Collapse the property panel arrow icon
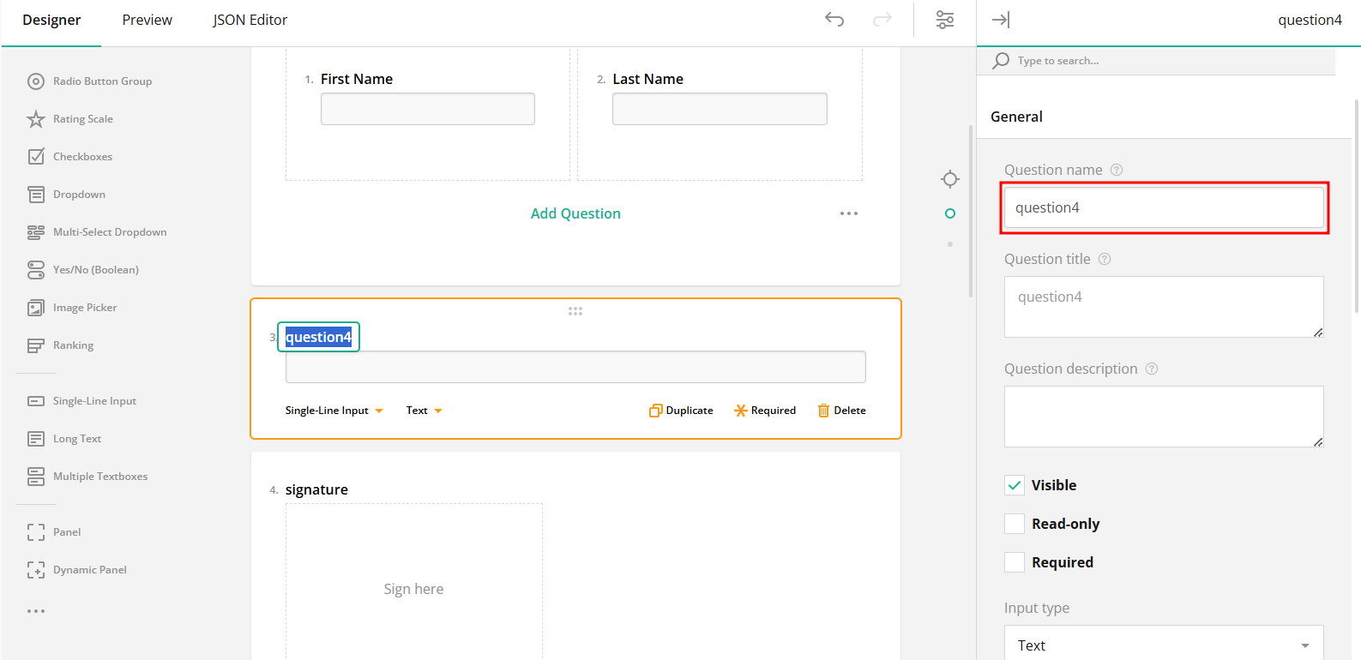The image size is (1361, 660). (1000, 20)
